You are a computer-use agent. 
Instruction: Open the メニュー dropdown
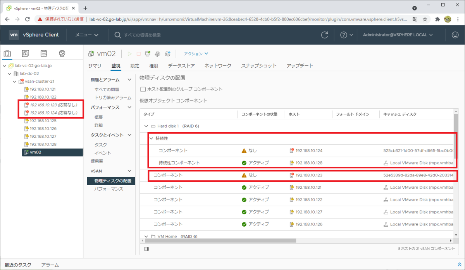pyautogui.click(x=87, y=35)
